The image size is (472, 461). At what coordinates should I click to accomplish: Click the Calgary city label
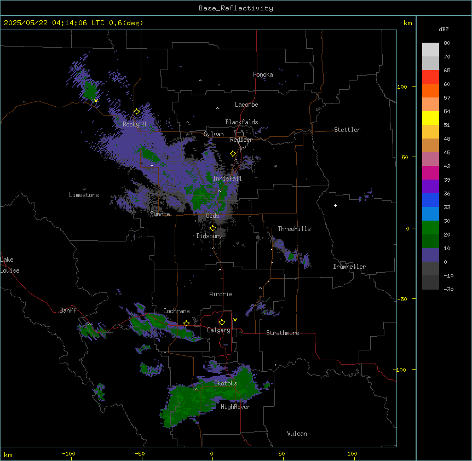218,330
